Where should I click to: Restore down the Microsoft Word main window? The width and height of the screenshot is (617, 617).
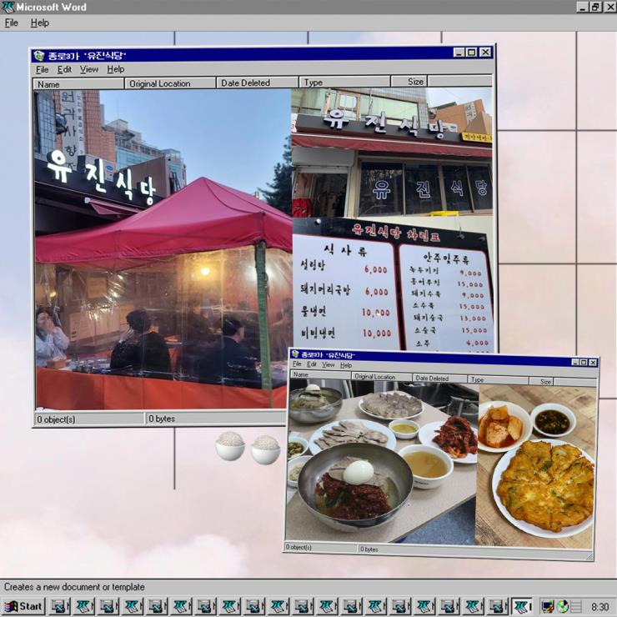[x=595, y=7]
